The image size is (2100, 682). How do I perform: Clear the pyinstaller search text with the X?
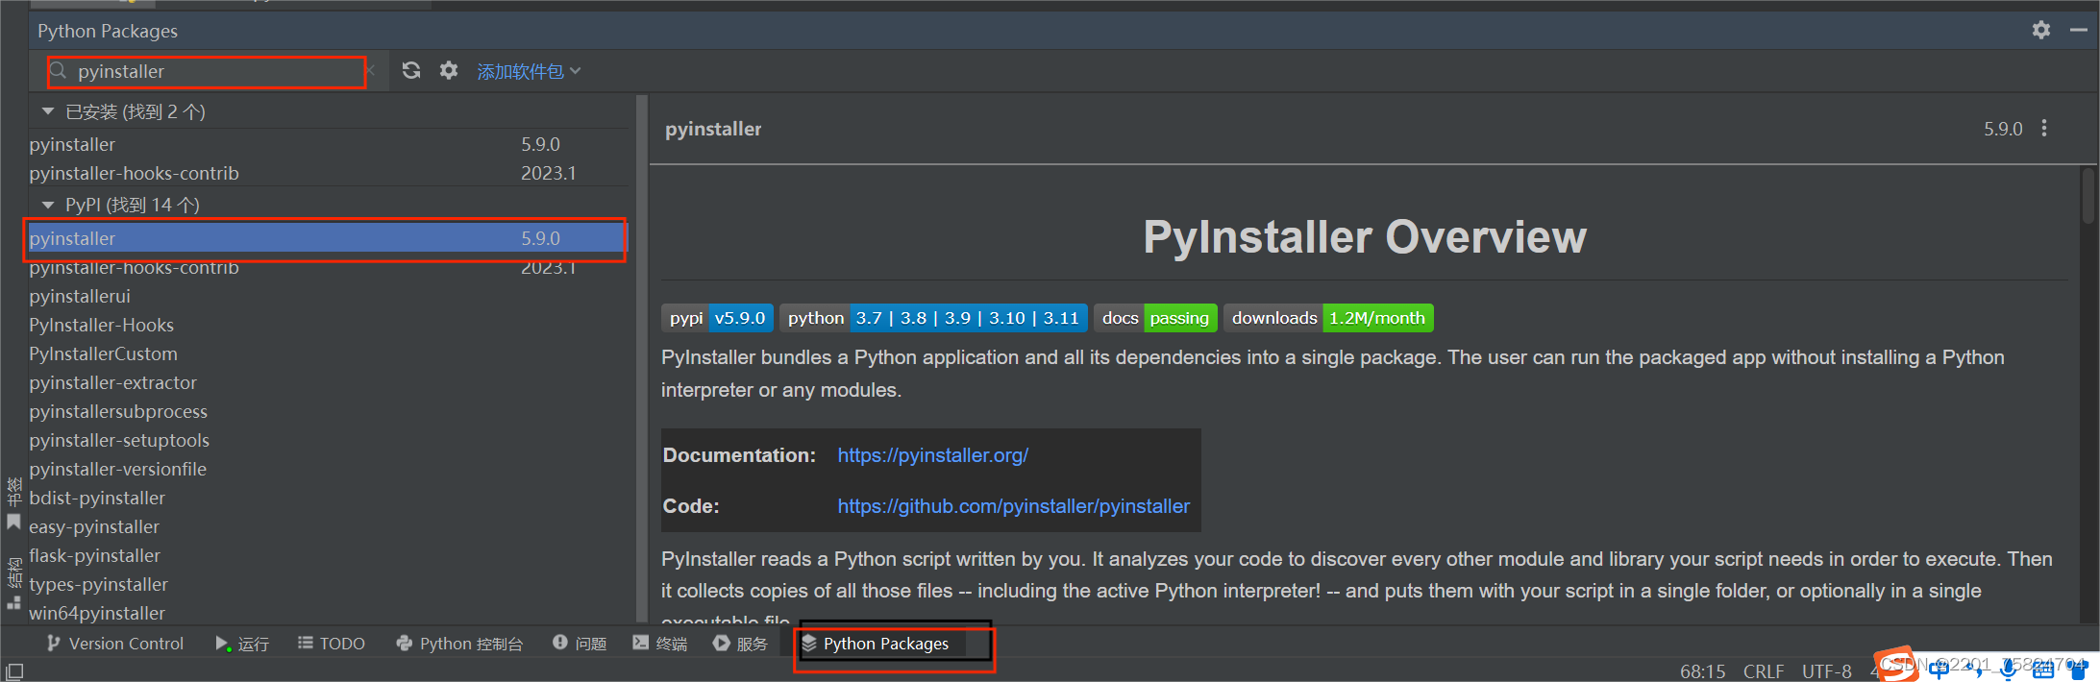click(370, 71)
